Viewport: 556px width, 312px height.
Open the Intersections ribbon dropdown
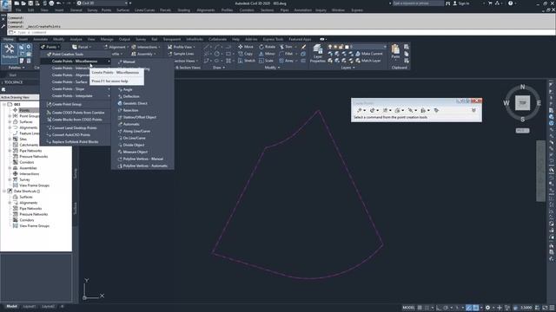pyautogui.click(x=146, y=47)
